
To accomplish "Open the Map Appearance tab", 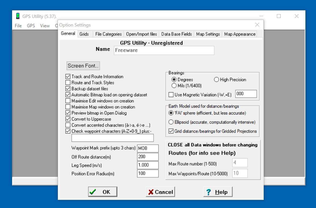I will click(240, 34).
